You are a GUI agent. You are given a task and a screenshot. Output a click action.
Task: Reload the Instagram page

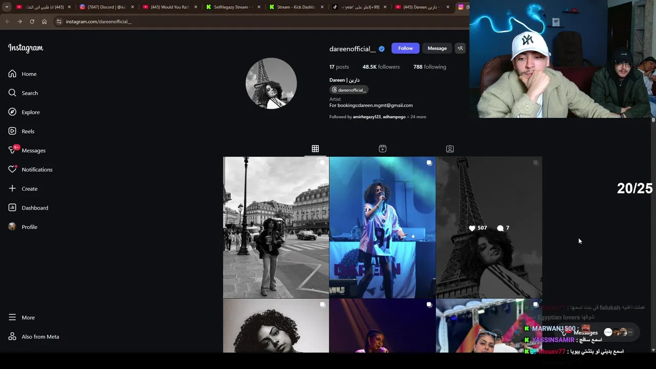pos(32,22)
